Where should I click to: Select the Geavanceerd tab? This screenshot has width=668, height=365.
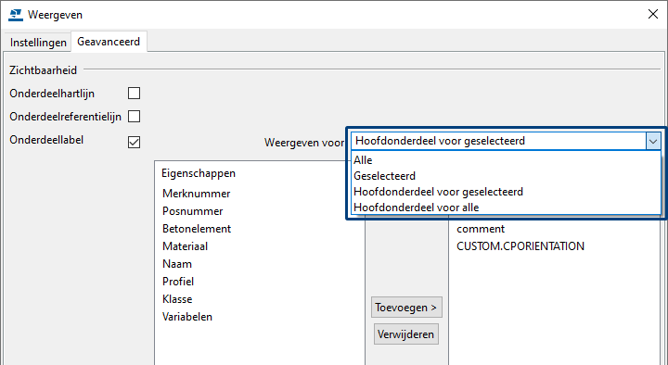(x=109, y=42)
